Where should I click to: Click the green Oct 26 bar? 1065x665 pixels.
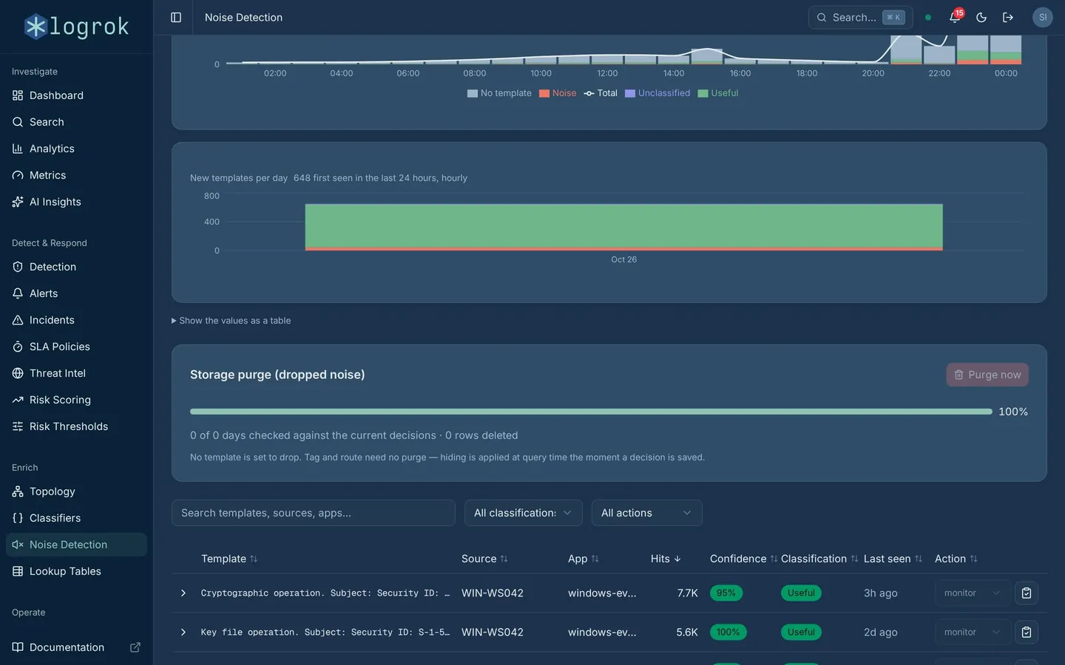click(623, 225)
